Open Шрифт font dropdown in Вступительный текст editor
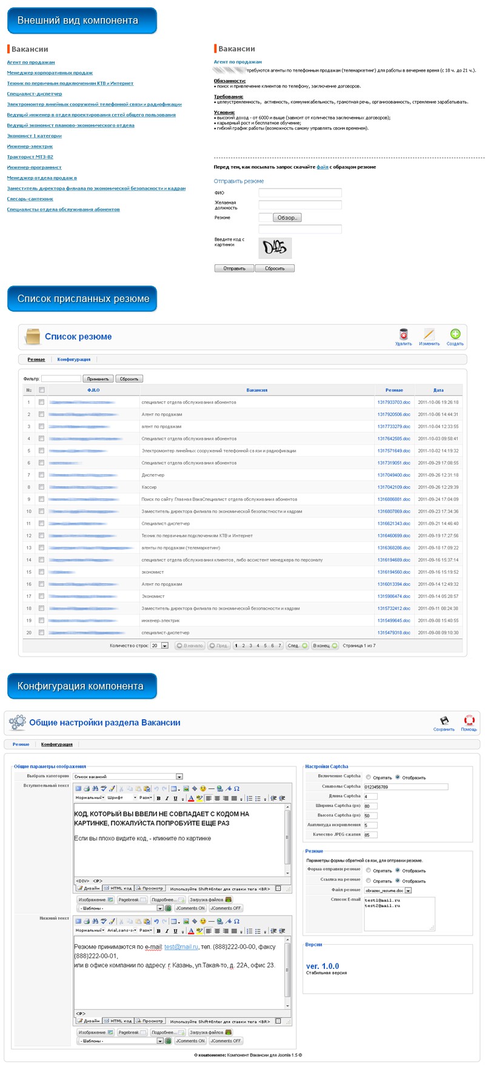Viewport: 485px width, 1072px height. [x=123, y=798]
